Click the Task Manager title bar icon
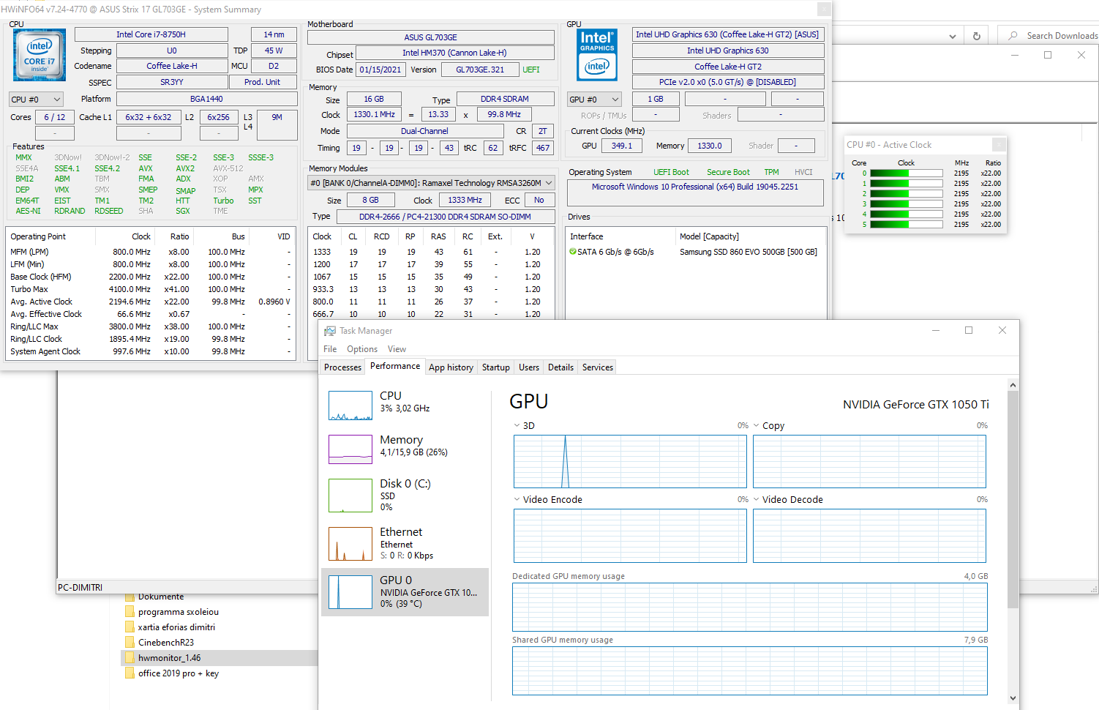Image resolution: width=1099 pixels, height=710 pixels. point(330,331)
